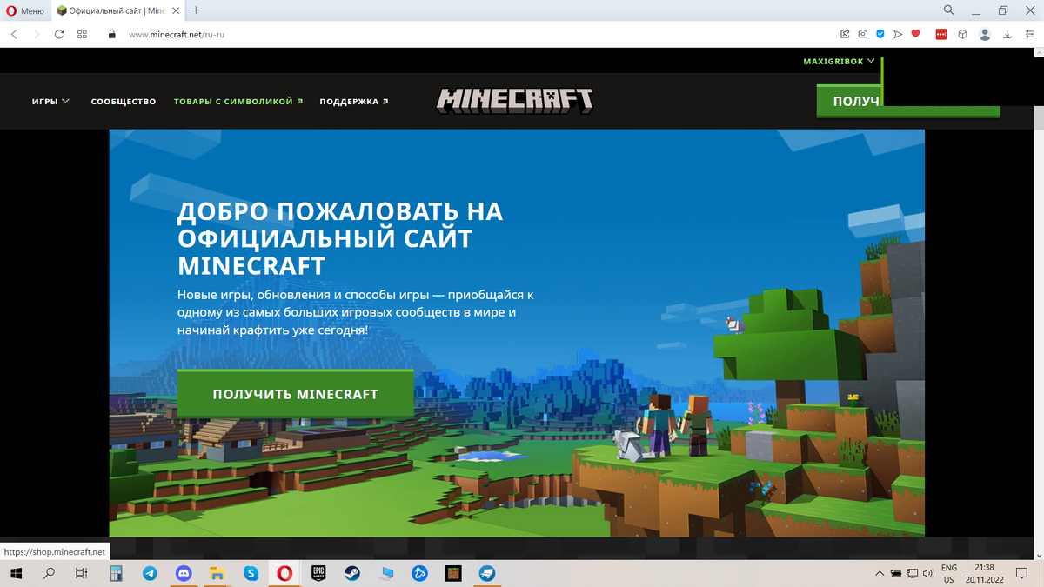Open network status in system tray
Viewport: 1044px width, 587px height.
click(912, 573)
